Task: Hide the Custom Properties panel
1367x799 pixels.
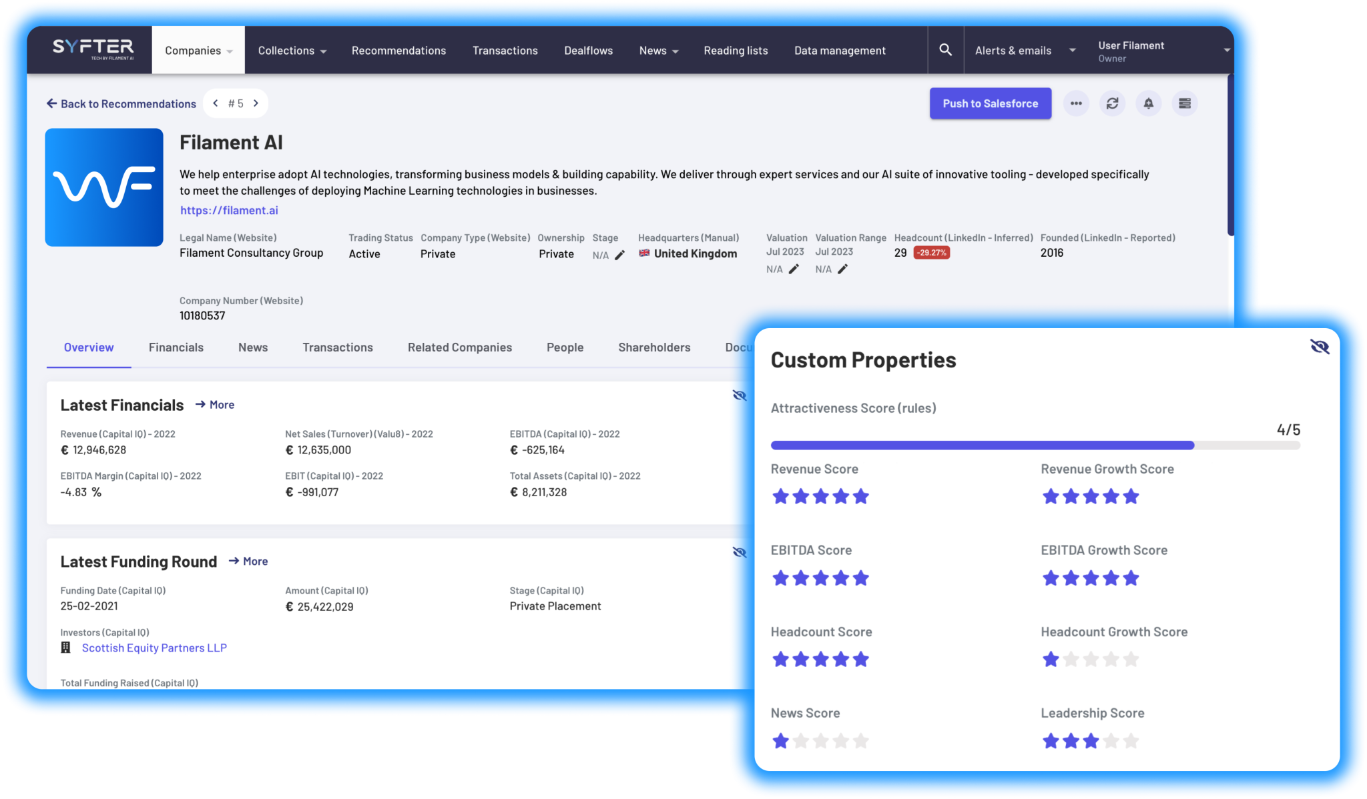Action: pos(1320,346)
